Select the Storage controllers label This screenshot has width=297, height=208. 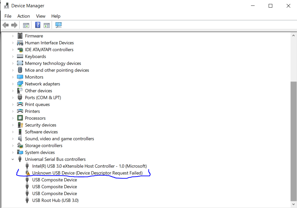point(44,145)
